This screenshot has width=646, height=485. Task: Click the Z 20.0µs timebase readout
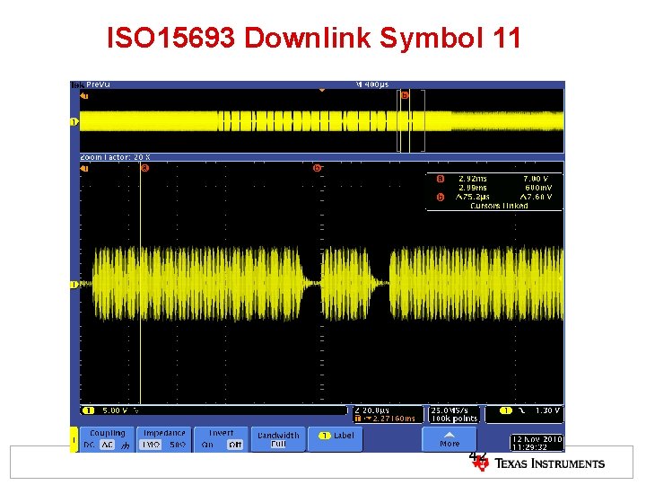(x=372, y=410)
